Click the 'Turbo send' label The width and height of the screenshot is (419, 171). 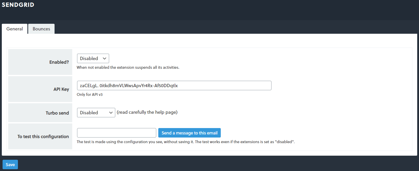[57, 113]
